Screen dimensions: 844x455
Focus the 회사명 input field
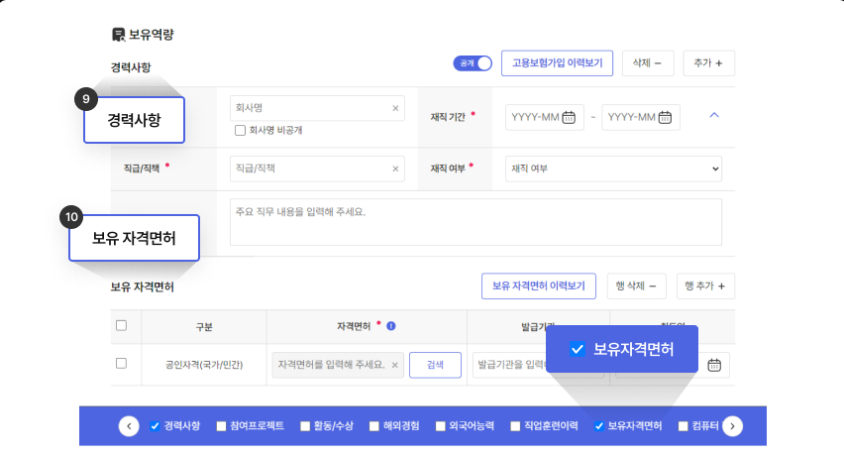tap(317, 108)
